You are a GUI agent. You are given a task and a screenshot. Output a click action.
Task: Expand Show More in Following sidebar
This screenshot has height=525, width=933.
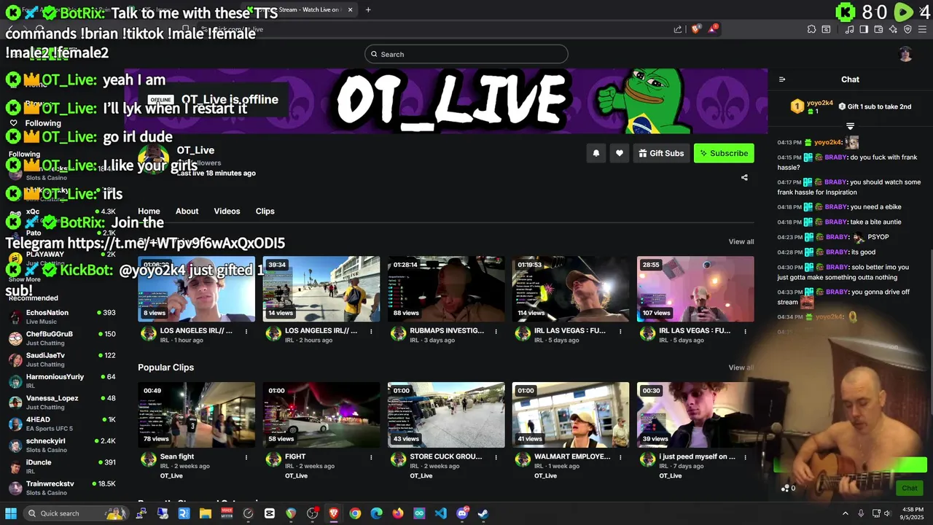tap(25, 279)
